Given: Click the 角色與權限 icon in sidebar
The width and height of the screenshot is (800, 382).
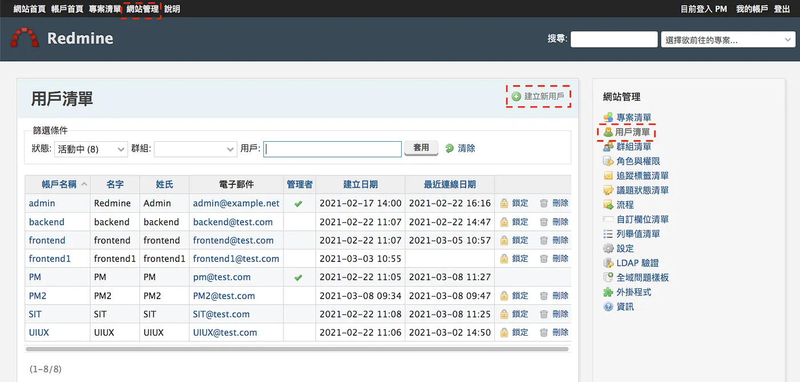Looking at the screenshot, I should click(x=609, y=161).
